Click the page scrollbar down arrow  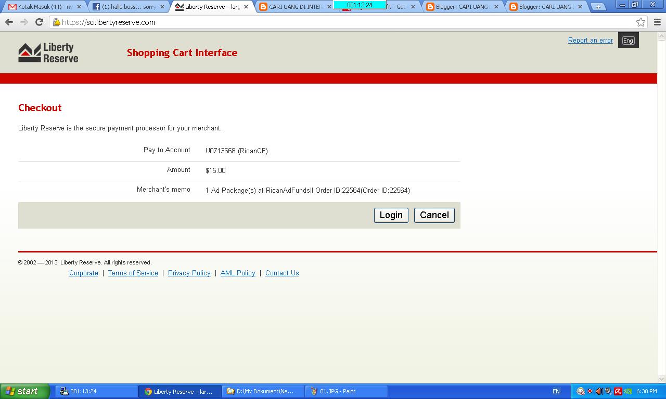(662, 379)
